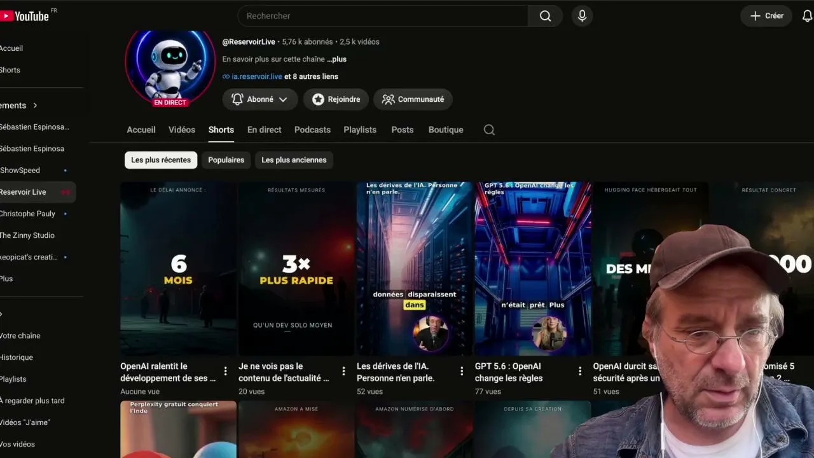Open the title "GPT 5.6 : OpenAI change les règles"

tap(509, 372)
